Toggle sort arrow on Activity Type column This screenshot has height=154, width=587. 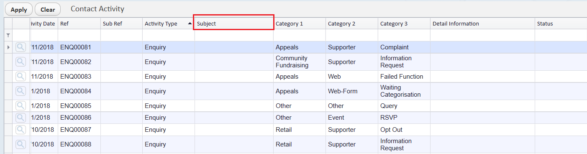click(190, 24)
